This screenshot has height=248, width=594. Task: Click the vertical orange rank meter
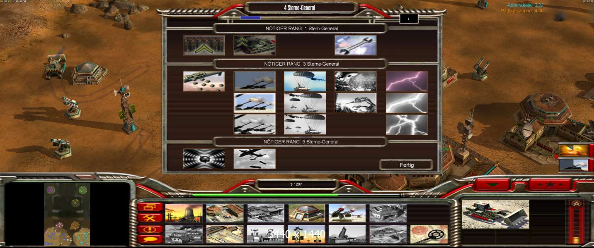point(575,226)
